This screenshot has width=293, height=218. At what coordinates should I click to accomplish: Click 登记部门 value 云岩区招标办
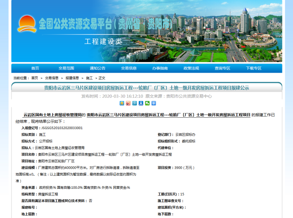pos(185,135)
